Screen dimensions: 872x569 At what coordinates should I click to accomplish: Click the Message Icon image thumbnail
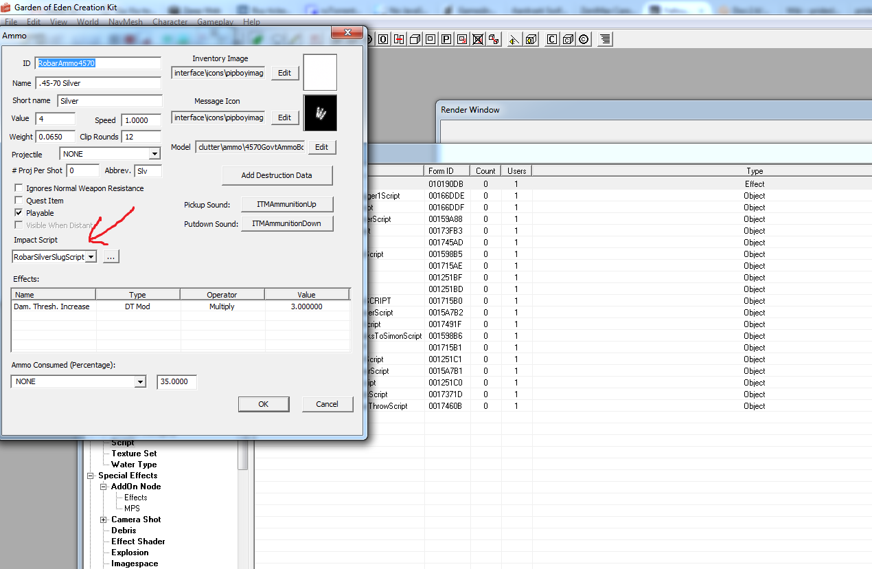[x=320, y=113]
